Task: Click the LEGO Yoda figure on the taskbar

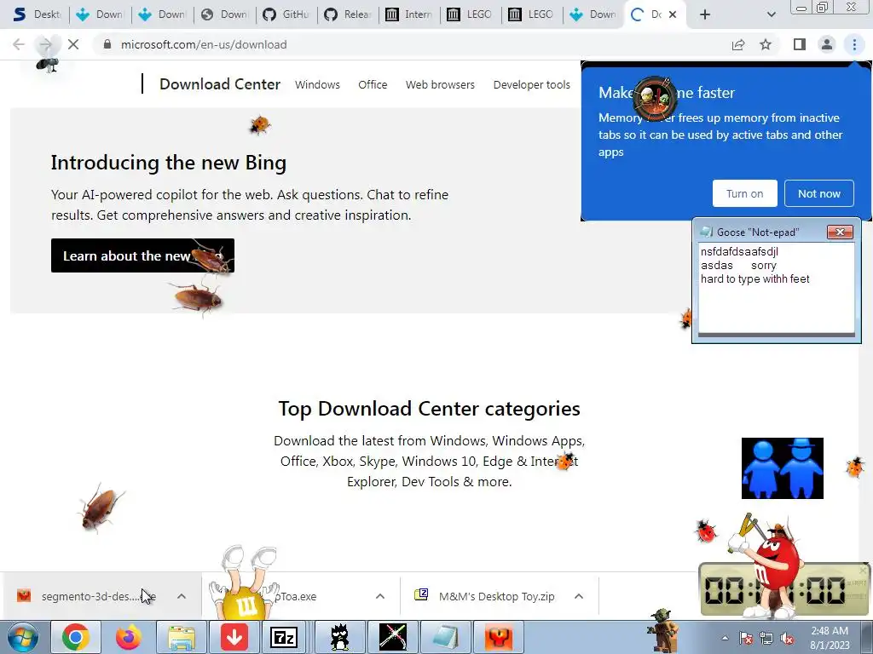Action: pos(662,629)
